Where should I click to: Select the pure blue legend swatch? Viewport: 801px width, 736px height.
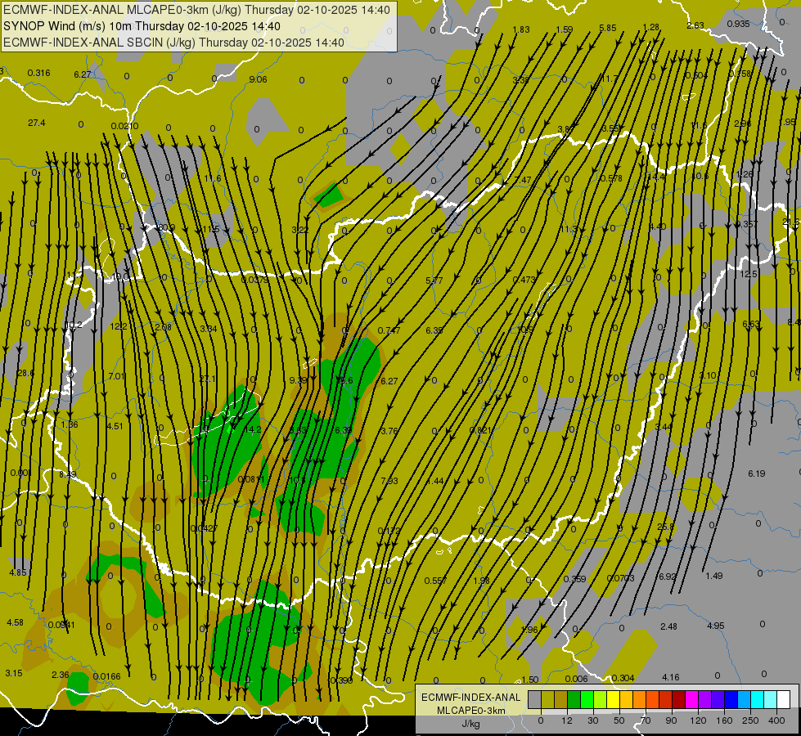(x=731, y=700)
